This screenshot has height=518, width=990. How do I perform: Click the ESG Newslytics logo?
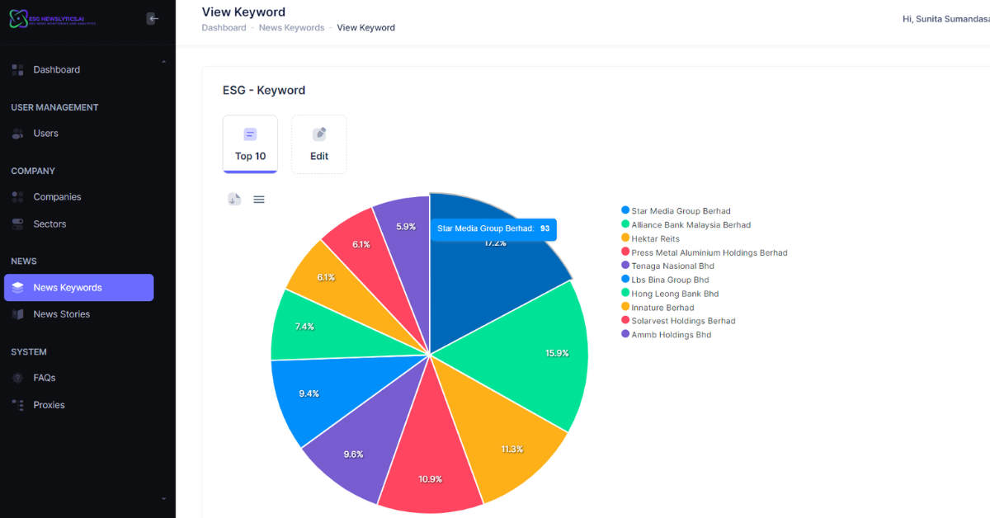click(53, 18)
